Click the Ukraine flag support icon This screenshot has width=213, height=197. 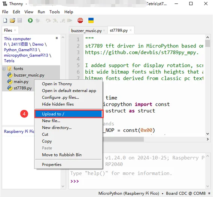[91, 21]
